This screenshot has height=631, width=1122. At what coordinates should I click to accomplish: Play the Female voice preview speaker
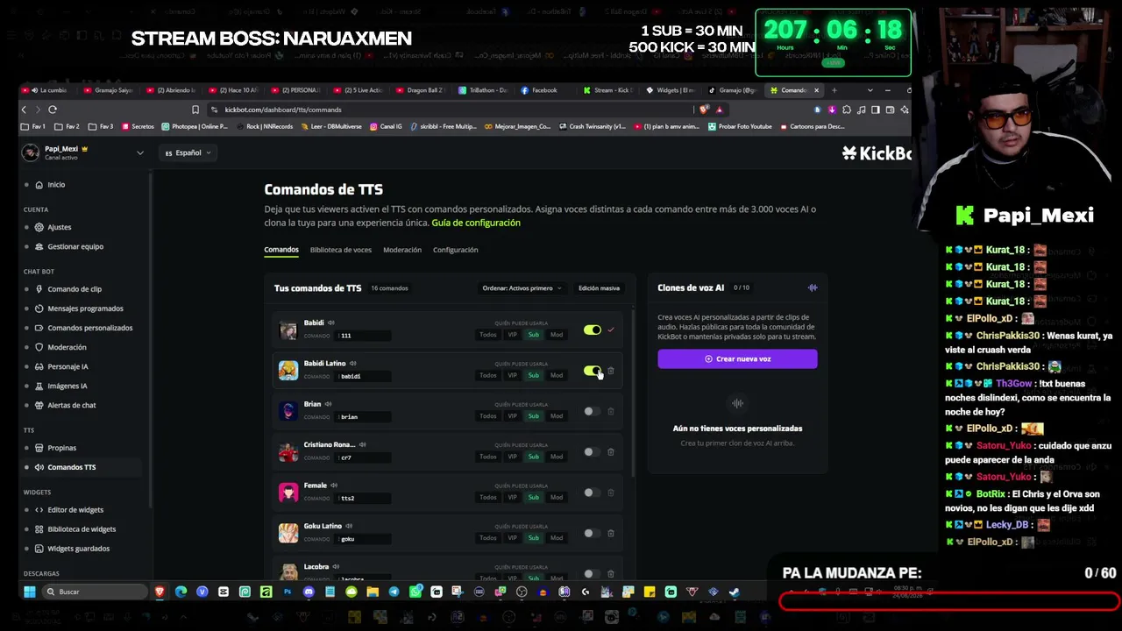pos(334,486)
